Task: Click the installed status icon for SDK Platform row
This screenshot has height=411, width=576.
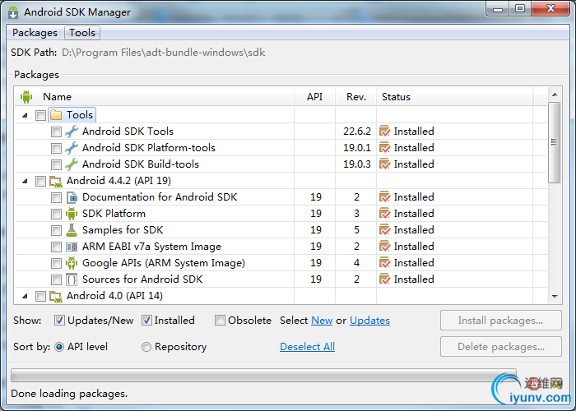Action: click(x=384, y=214)
